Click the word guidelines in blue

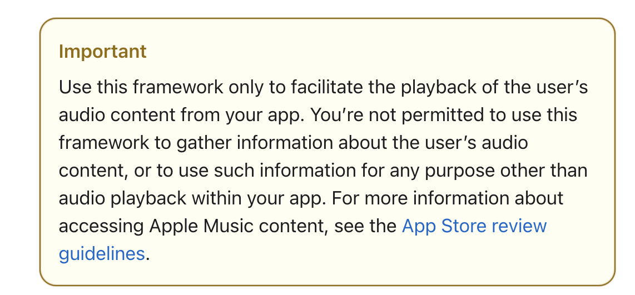(x=102, y=254)
